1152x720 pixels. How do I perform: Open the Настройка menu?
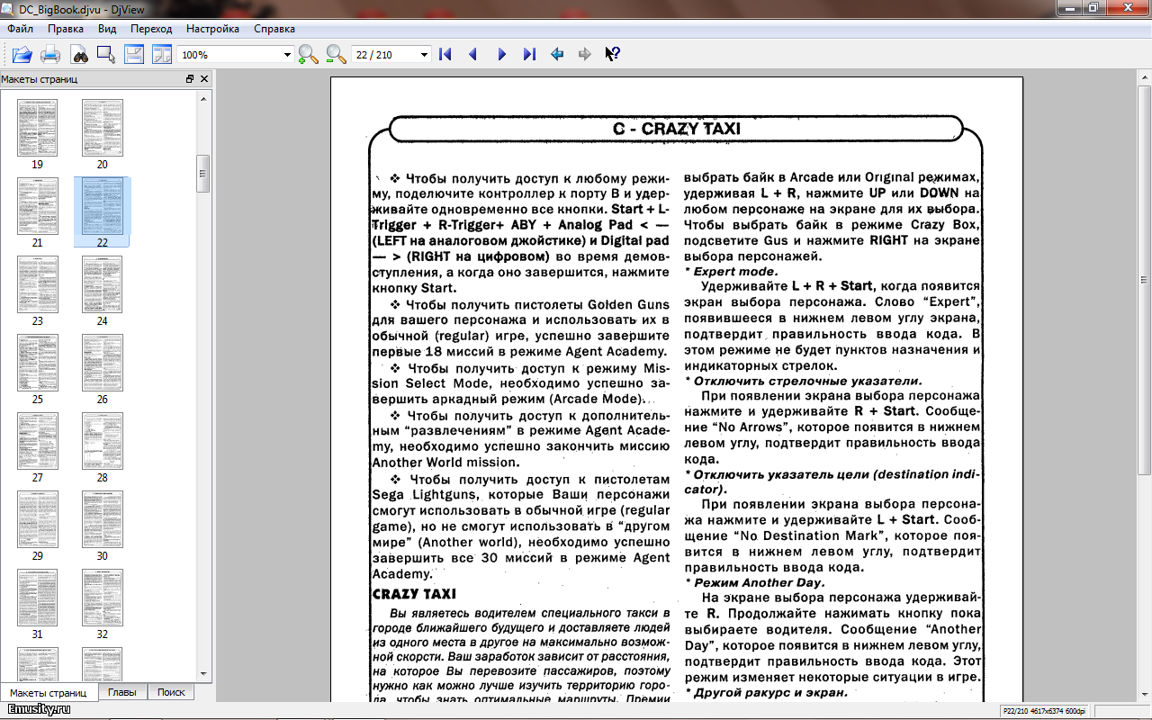[212, 29]
